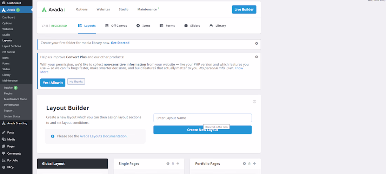The width and height of the screenshot is (386, 174).
Task: Open the Layouts tab icon
Action: 80,26
